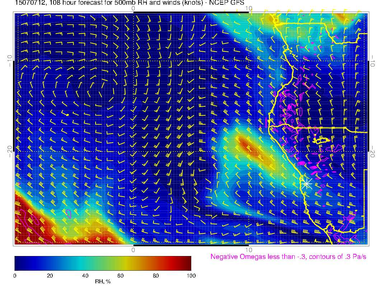Click the bottom axis longitude label 0
The image size is (379, 293).
click(133, 250)
